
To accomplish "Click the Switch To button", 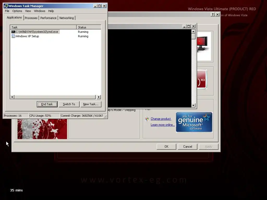I will [69, 104].
